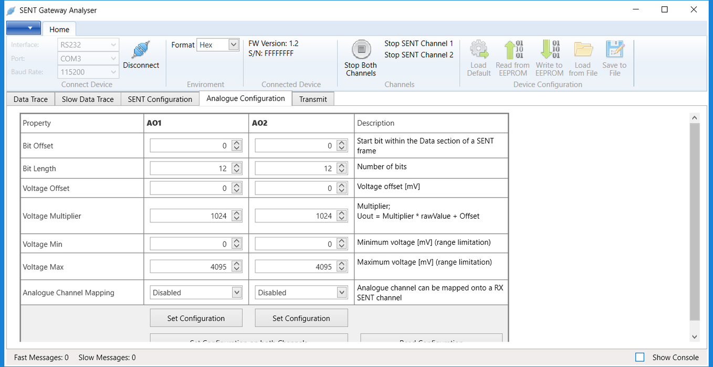Viewport: 713px width, 367px height.
Task: Click the AO2 Voltage Min stepper arrows
Action: point(342,244)
